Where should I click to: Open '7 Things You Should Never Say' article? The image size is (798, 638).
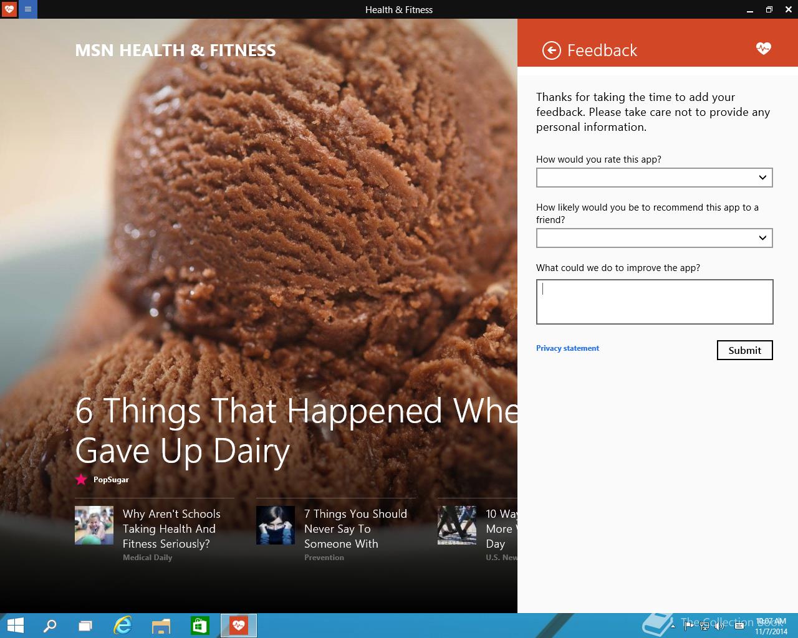tap(355, 528)
